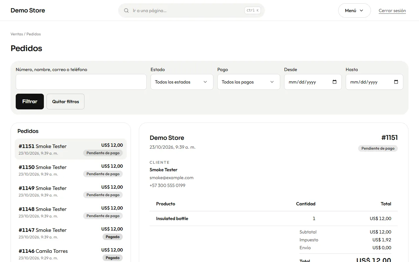
Task: Click the Insulated bottle product row
Action: [274, 218]
